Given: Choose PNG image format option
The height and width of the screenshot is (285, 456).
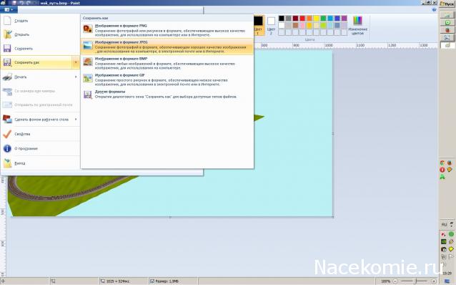Looking at the screenshot, I should (x=167, y=30).
